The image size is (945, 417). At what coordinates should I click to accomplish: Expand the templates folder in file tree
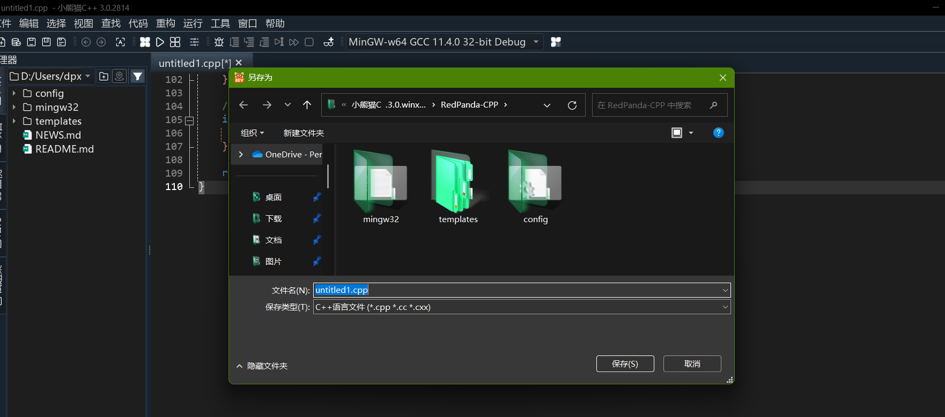14,121
